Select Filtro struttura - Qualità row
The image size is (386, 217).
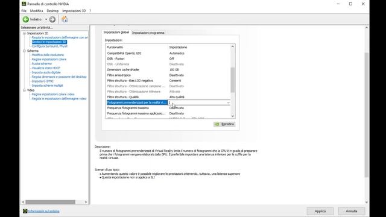168,97
